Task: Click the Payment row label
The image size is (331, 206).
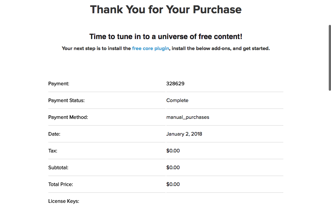Action: point(59,83)
